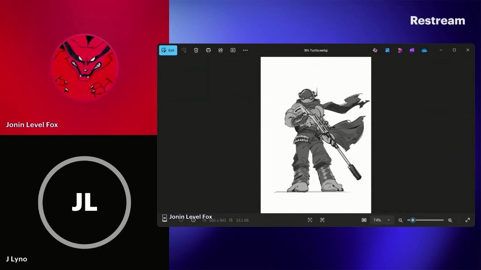
Task: Click the image dimensions 666 x 943
Action: point(218,220)
